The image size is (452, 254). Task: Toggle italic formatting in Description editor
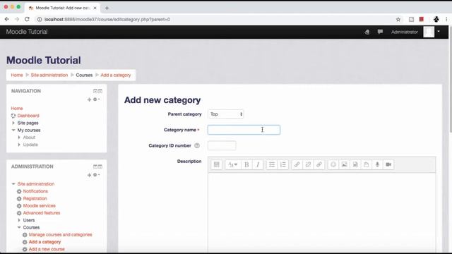tap(258, 164)
